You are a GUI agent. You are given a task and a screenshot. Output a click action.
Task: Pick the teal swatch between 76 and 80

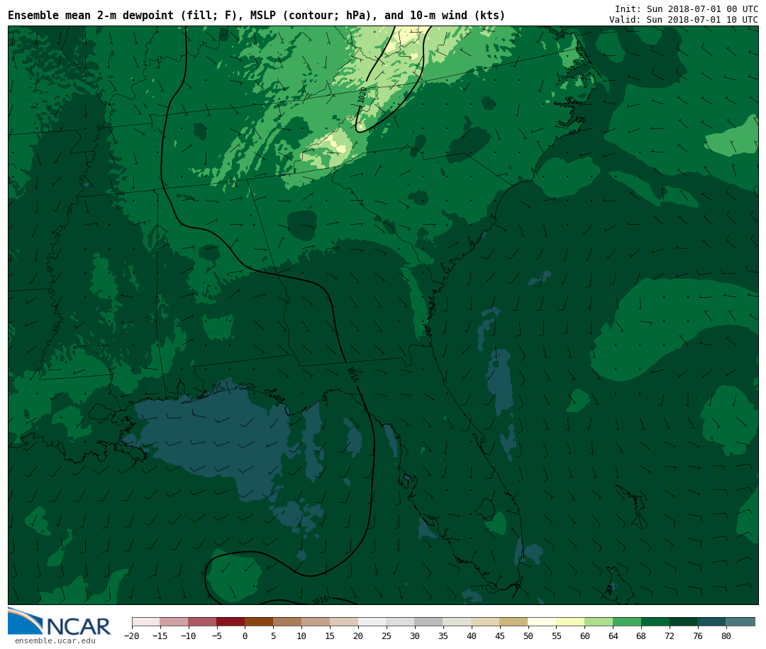tap(711, 622)
